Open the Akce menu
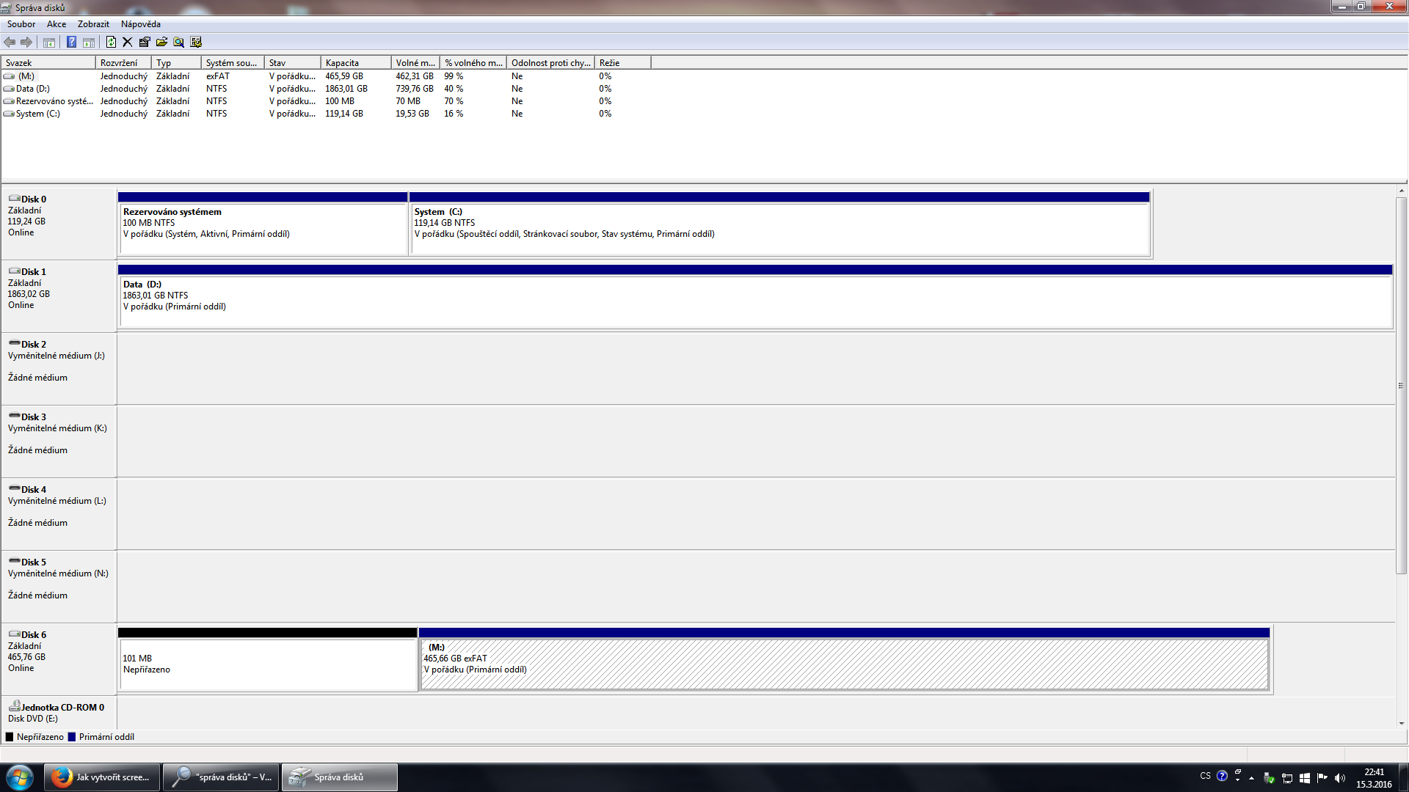This screenshot has width=1409, height=792. 57,24
